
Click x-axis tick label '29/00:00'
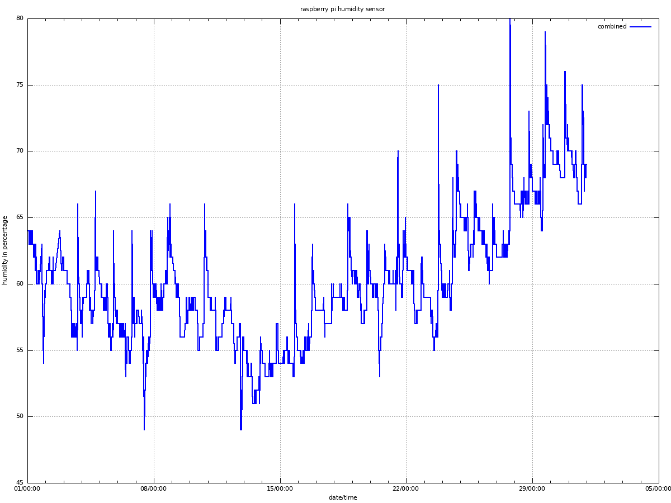(532, 488)
